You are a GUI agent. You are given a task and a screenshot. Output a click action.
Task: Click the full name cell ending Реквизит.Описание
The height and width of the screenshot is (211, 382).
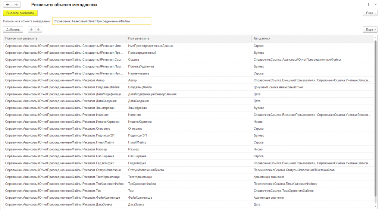pos(65,129)
